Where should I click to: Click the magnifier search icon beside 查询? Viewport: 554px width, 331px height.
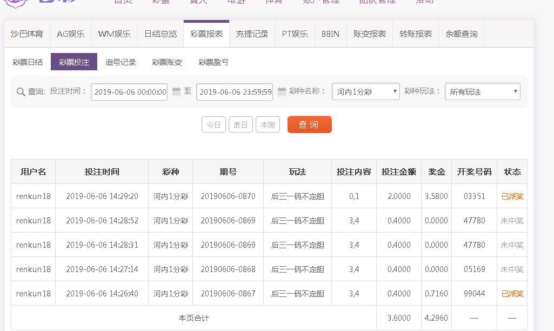click(21, 92)
